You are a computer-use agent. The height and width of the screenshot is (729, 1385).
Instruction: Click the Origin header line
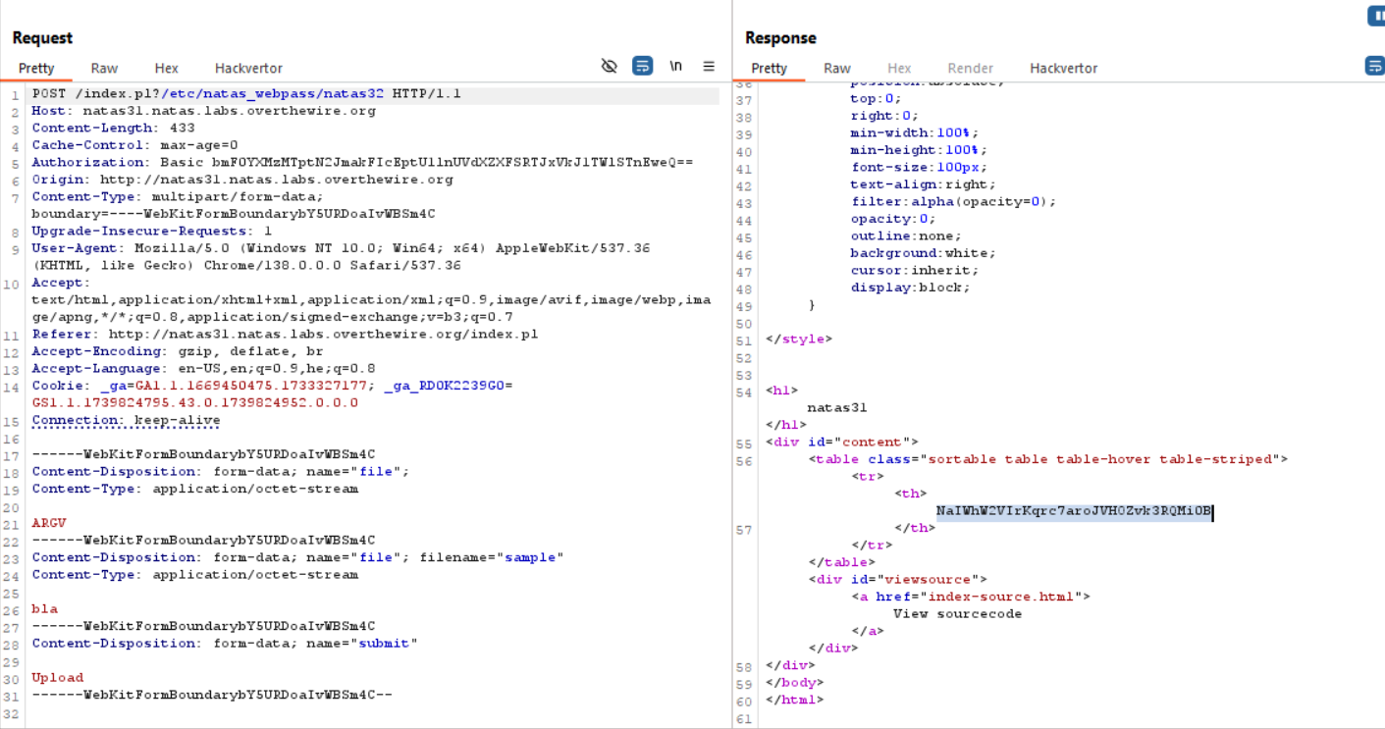coord(242,180)
